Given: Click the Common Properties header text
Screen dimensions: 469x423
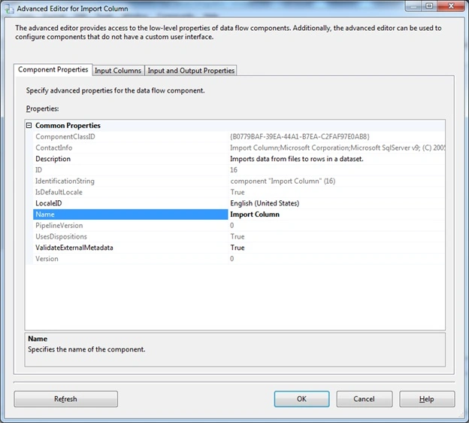Looking at the screenshot, I should click(x=68, y=125).
